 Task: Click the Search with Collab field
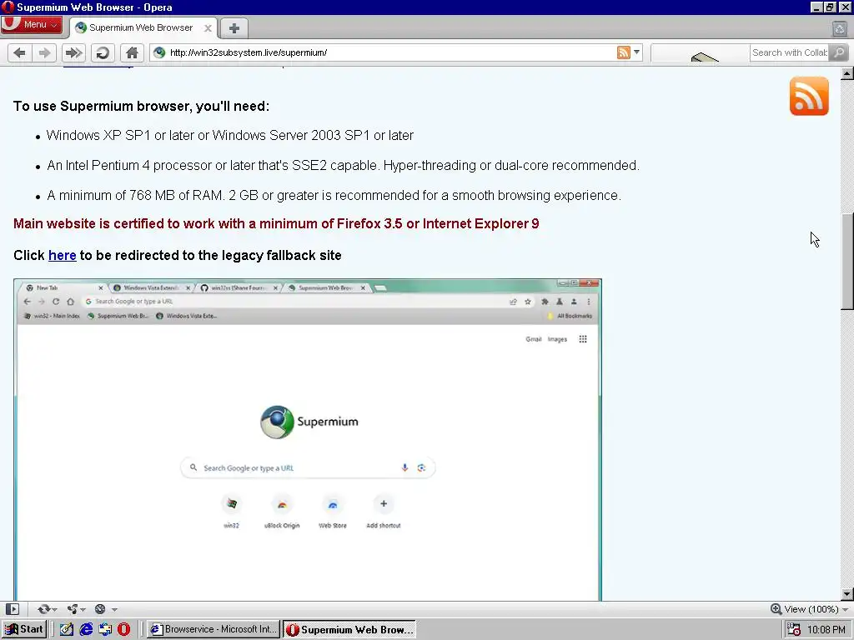[x=789, y=52]
